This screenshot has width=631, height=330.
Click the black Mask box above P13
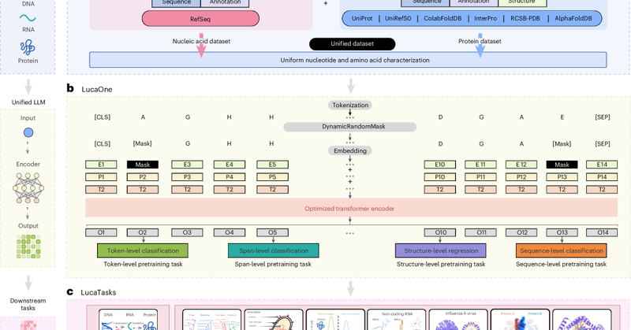pyautogui.click(x=562, y=165)
